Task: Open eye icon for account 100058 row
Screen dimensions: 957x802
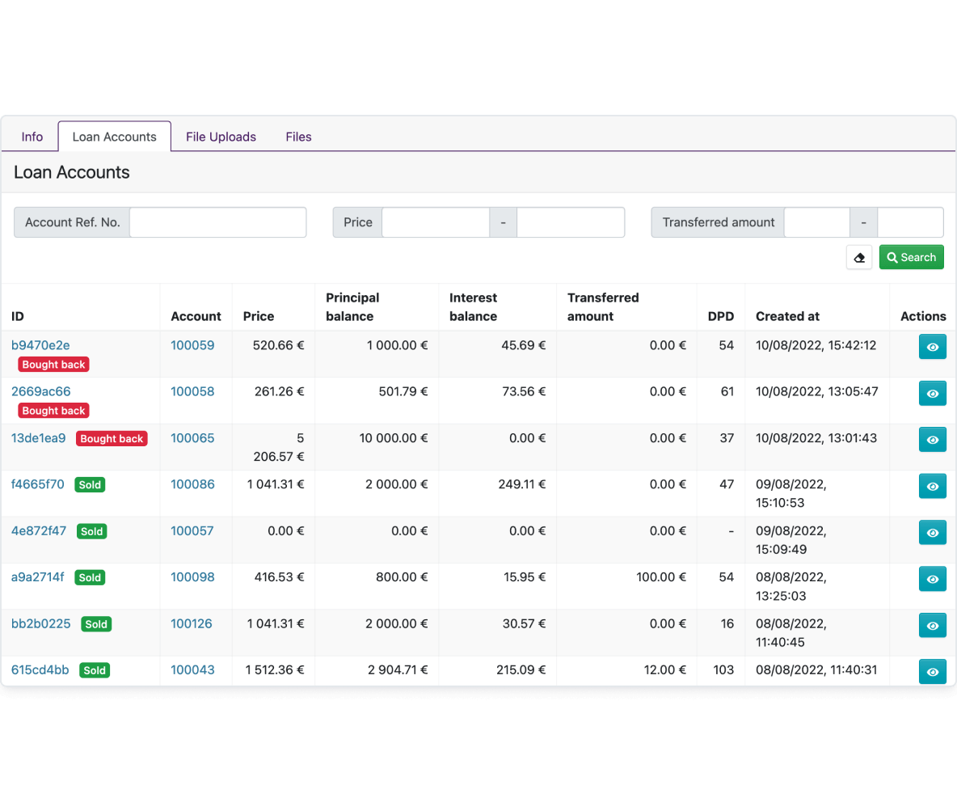Action: [932, 394]
